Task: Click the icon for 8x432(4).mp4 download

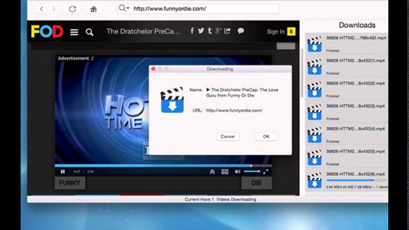Action: coord(314,135)
